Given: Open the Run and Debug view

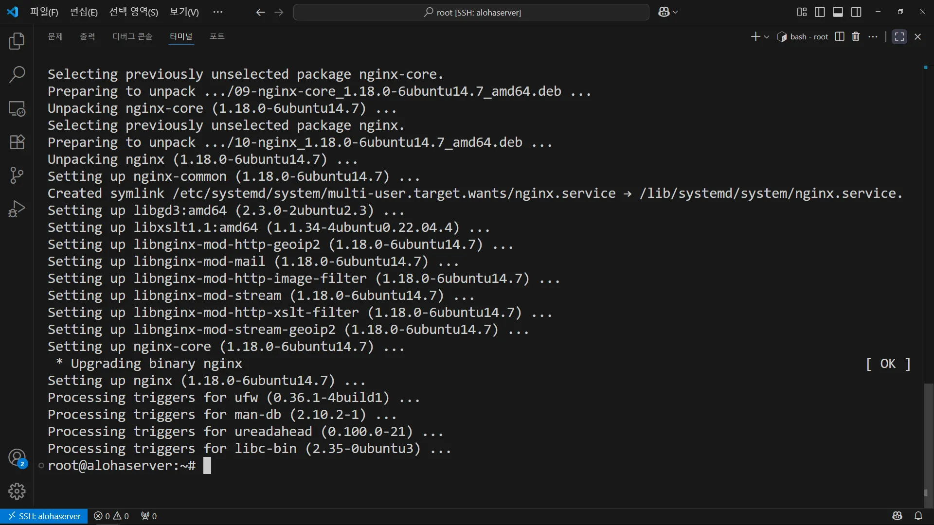Looking at the screenshot, I should point(17,209).
